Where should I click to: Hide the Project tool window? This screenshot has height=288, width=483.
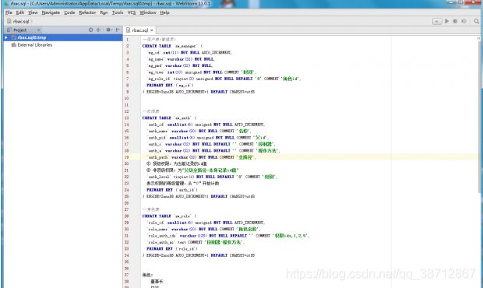(118, 30)
